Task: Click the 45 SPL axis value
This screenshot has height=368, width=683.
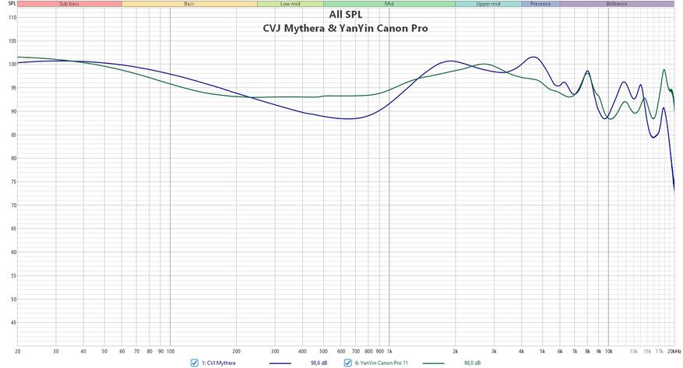Action: click(13, 323)
